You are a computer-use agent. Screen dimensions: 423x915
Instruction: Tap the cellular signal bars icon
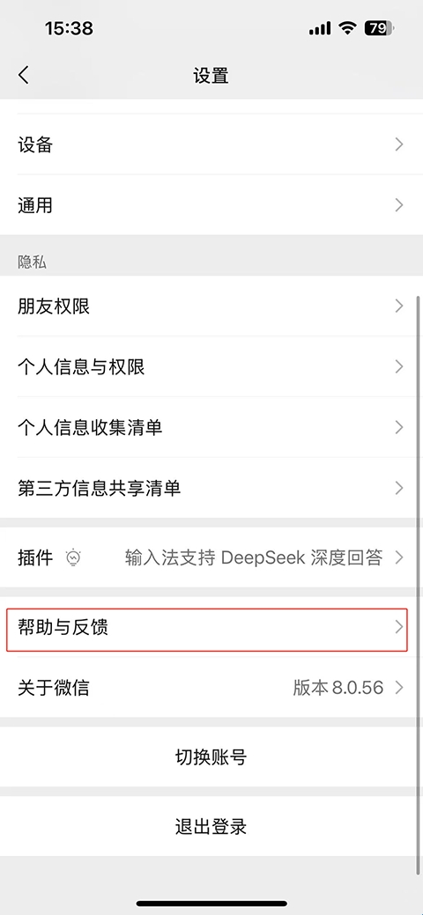(320, 28)
